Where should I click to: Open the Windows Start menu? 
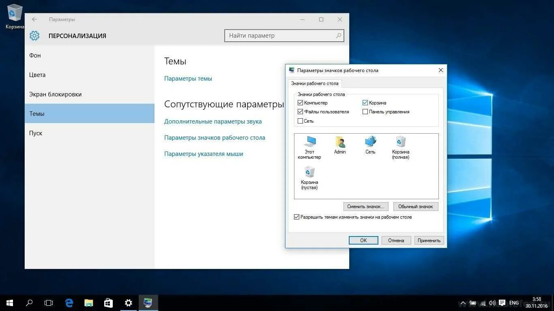tap(10, 302)
